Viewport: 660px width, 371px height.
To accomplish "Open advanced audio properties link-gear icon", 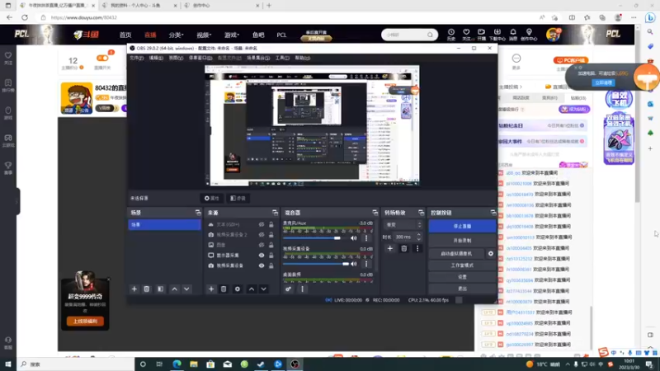I will (x=288, y=289).
